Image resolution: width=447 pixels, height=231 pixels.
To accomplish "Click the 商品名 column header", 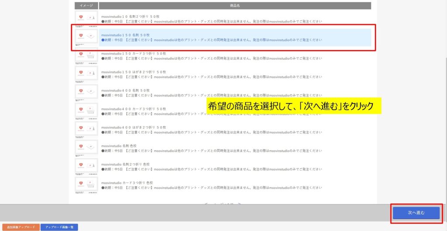I will click(235, 6).
